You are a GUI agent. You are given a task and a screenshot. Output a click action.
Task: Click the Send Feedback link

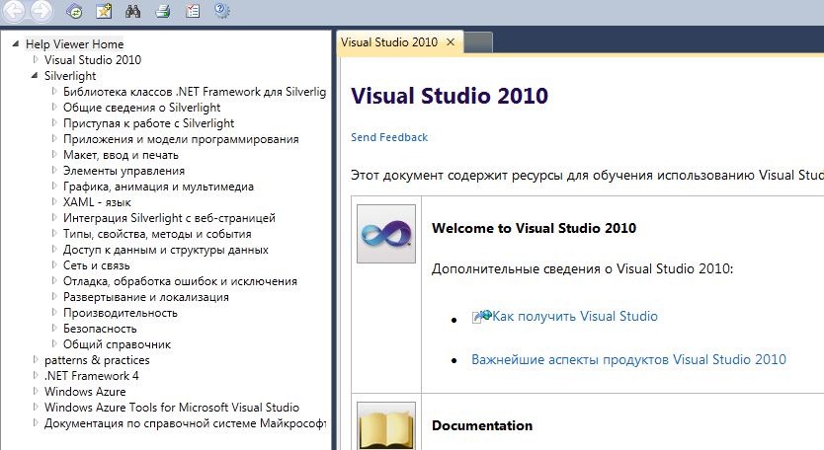[389, 137]
